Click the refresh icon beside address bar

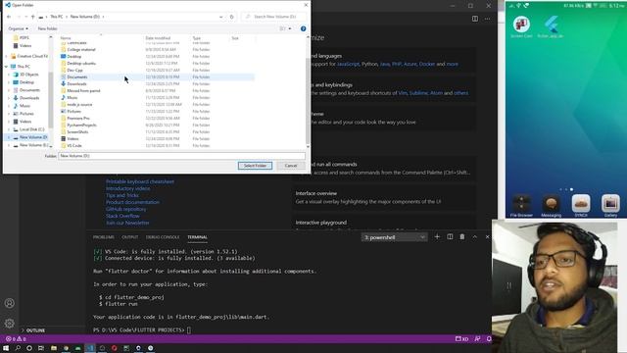pyautogui.click(x=231, y=17)
